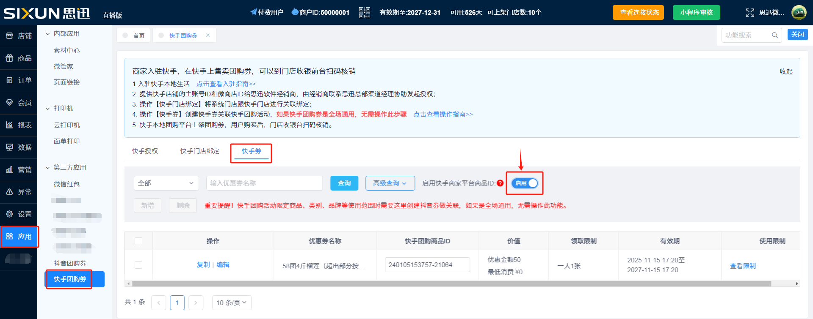Screen dimensions: 813x319
Task: Open the user avatar menu
Action: (x=799, y=13)
